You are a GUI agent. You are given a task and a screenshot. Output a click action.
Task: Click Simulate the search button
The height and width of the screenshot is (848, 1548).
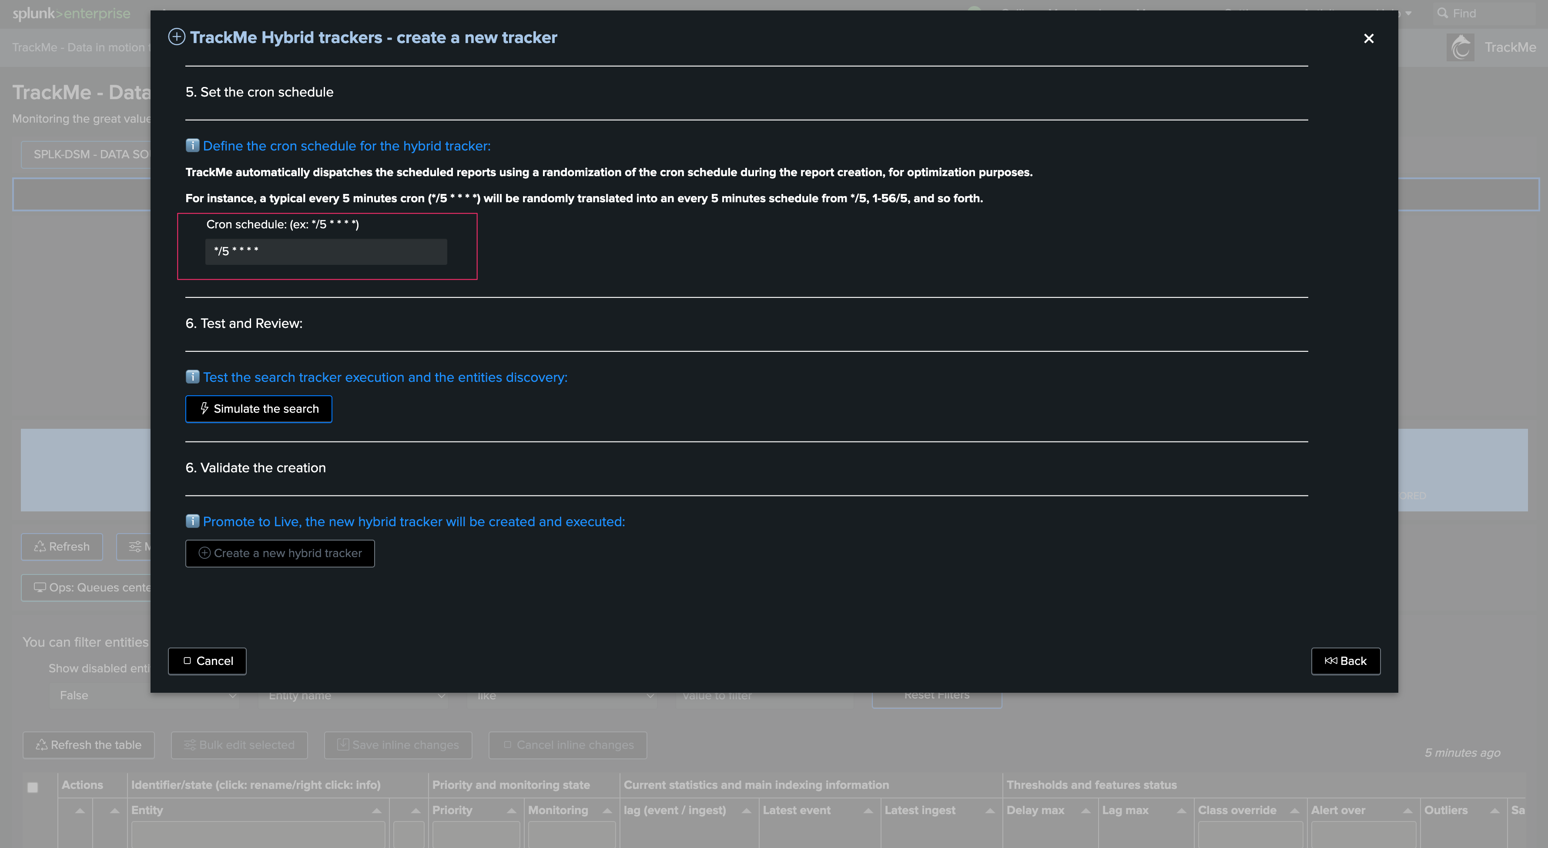coord(258,409)
